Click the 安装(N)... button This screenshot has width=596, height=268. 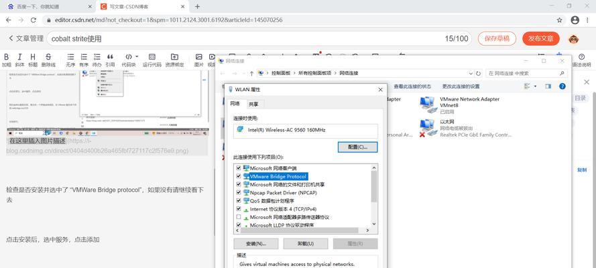coord(256,244)
